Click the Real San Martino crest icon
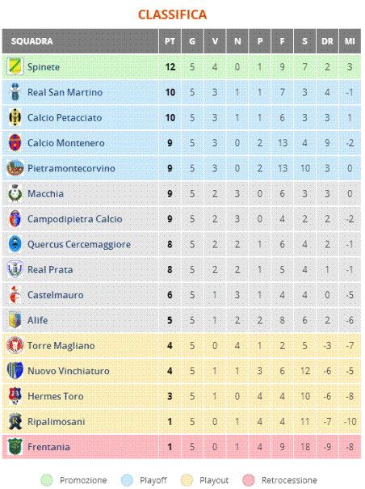Screen dimensions: 365x489 [15, 92]
